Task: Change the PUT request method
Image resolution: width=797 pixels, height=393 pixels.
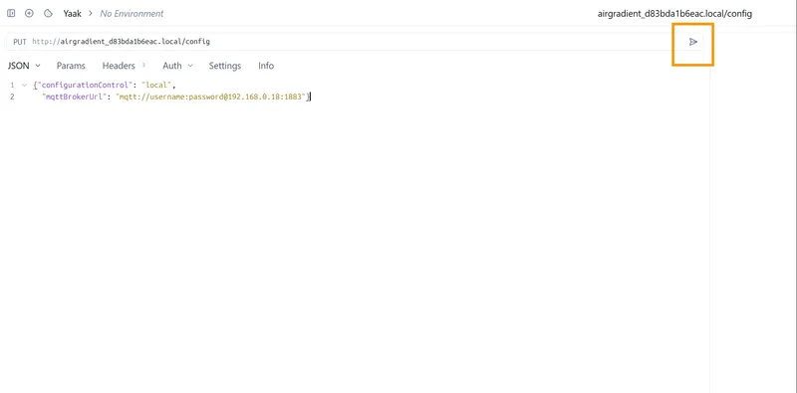Action: tap(20, 42)
